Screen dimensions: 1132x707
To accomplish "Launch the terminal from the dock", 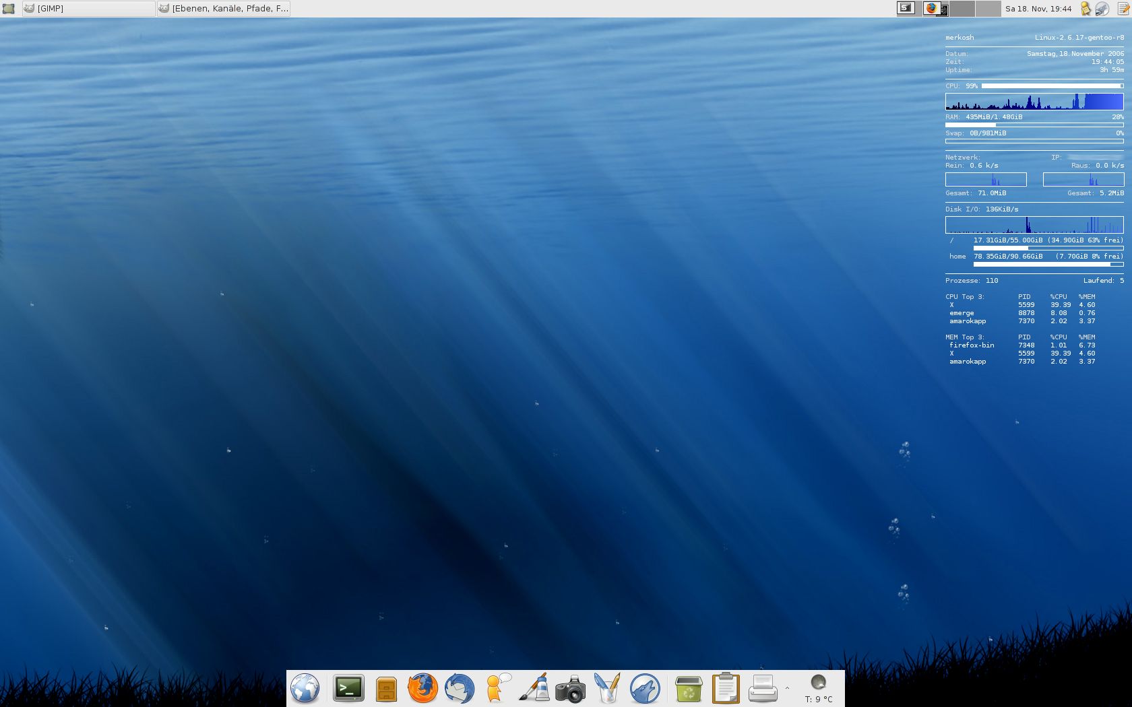I will pos(348,688).
